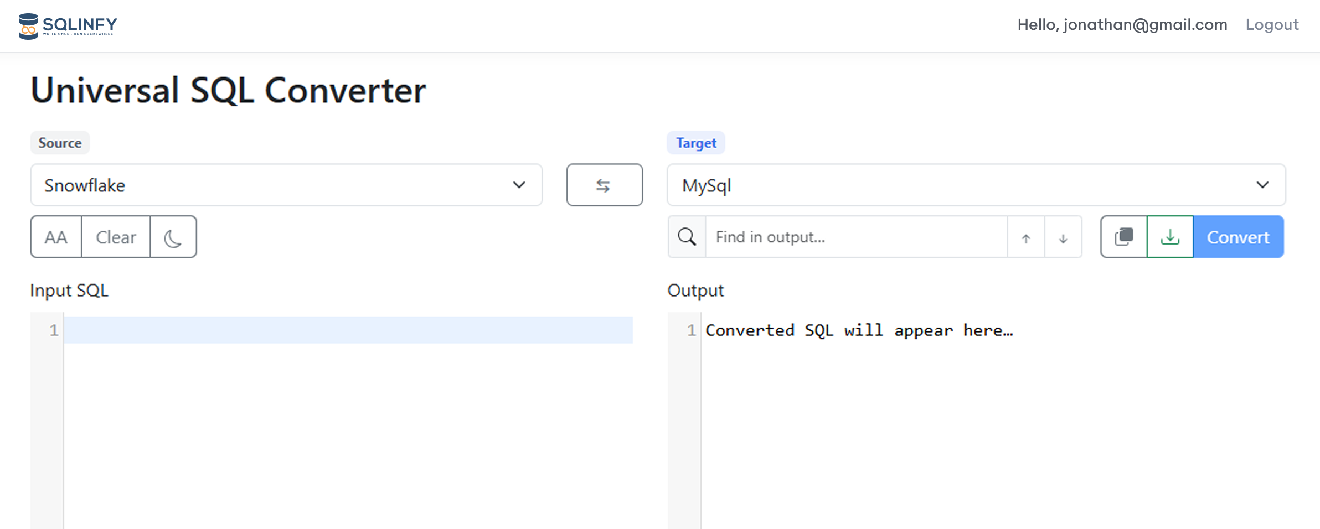This screenshot has height=529, width=1320.
Task: Swap source and target dialects
Action: 604,185
